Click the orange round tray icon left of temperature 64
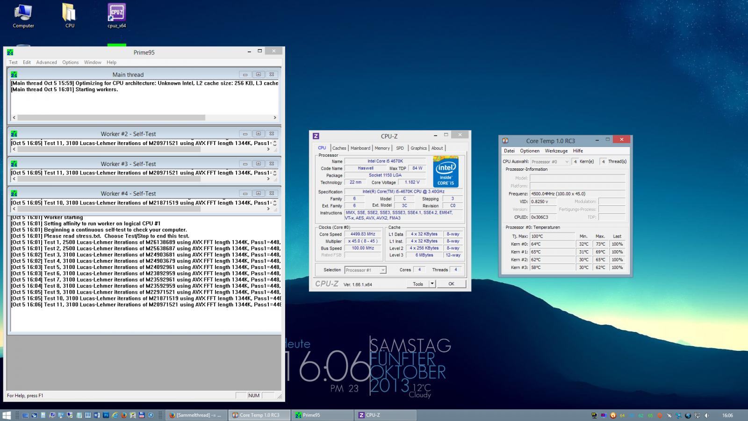 coord(613,415)
